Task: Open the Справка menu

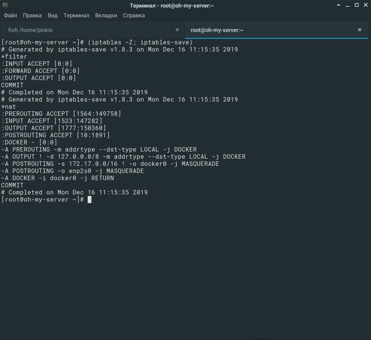Action: pyautogui.click(x=134, y=15)
